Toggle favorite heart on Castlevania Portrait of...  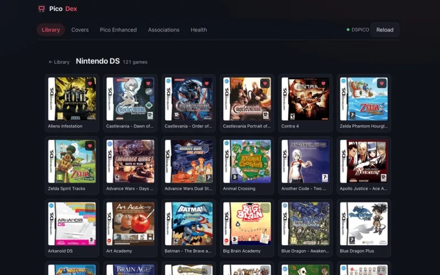click(265, 84)
